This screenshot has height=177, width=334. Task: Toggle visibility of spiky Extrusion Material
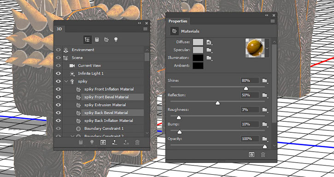(x=58, y=105)
